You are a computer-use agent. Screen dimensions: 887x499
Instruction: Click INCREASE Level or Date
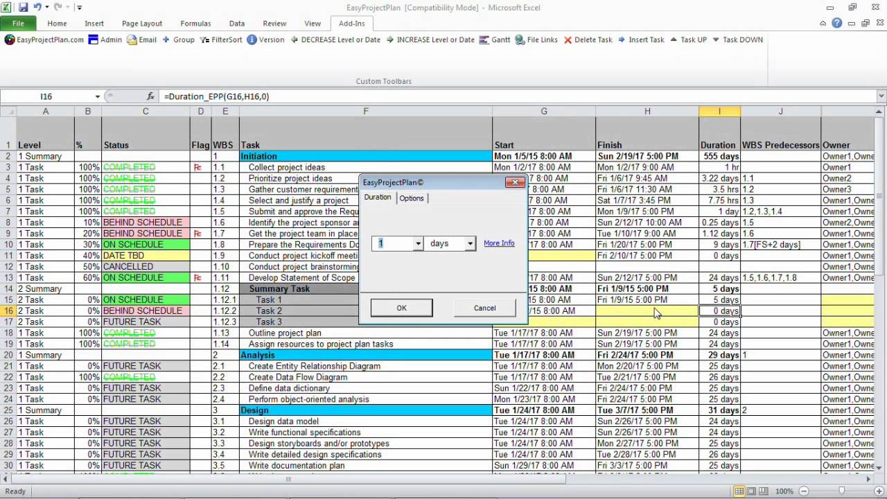point(430,40)
